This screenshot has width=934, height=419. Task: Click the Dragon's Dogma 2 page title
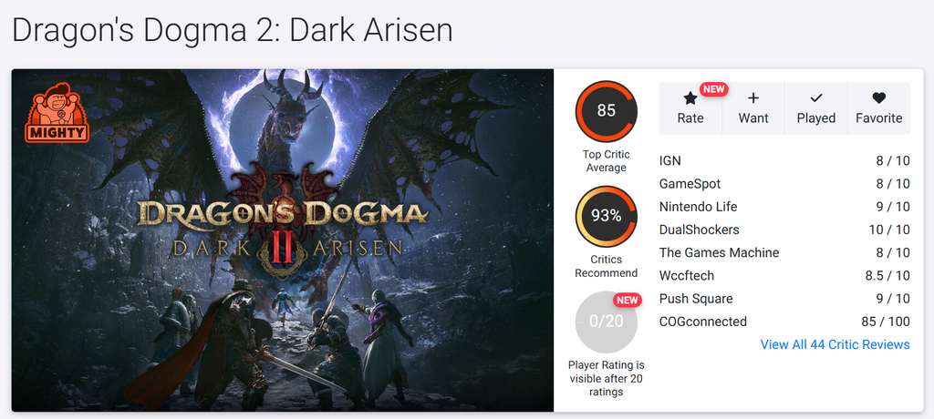pyautogui.click(x=233, y=30)
